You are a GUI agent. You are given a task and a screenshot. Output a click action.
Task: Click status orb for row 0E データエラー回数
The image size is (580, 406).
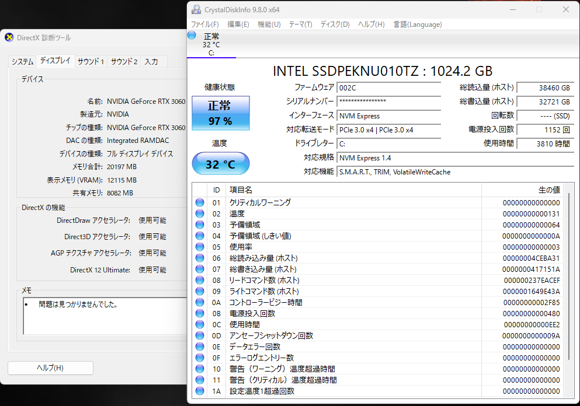[x=200, y=346]
